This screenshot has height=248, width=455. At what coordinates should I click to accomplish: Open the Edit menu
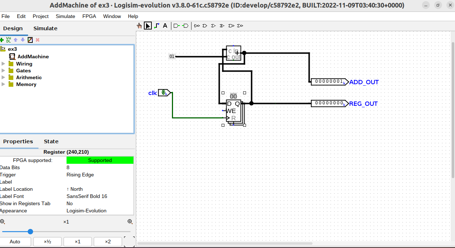point(21,16)
